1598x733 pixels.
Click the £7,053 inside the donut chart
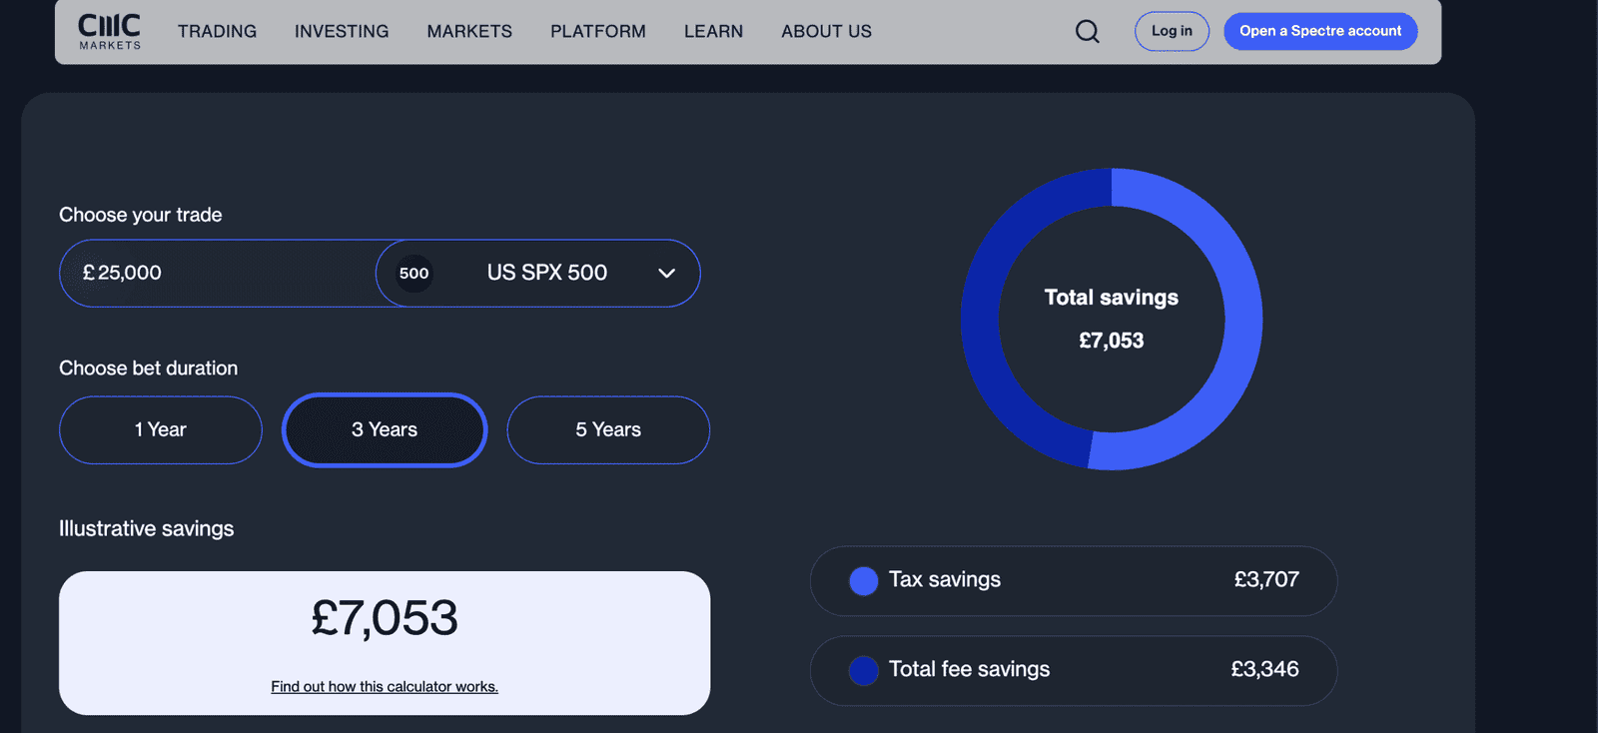1112,341
